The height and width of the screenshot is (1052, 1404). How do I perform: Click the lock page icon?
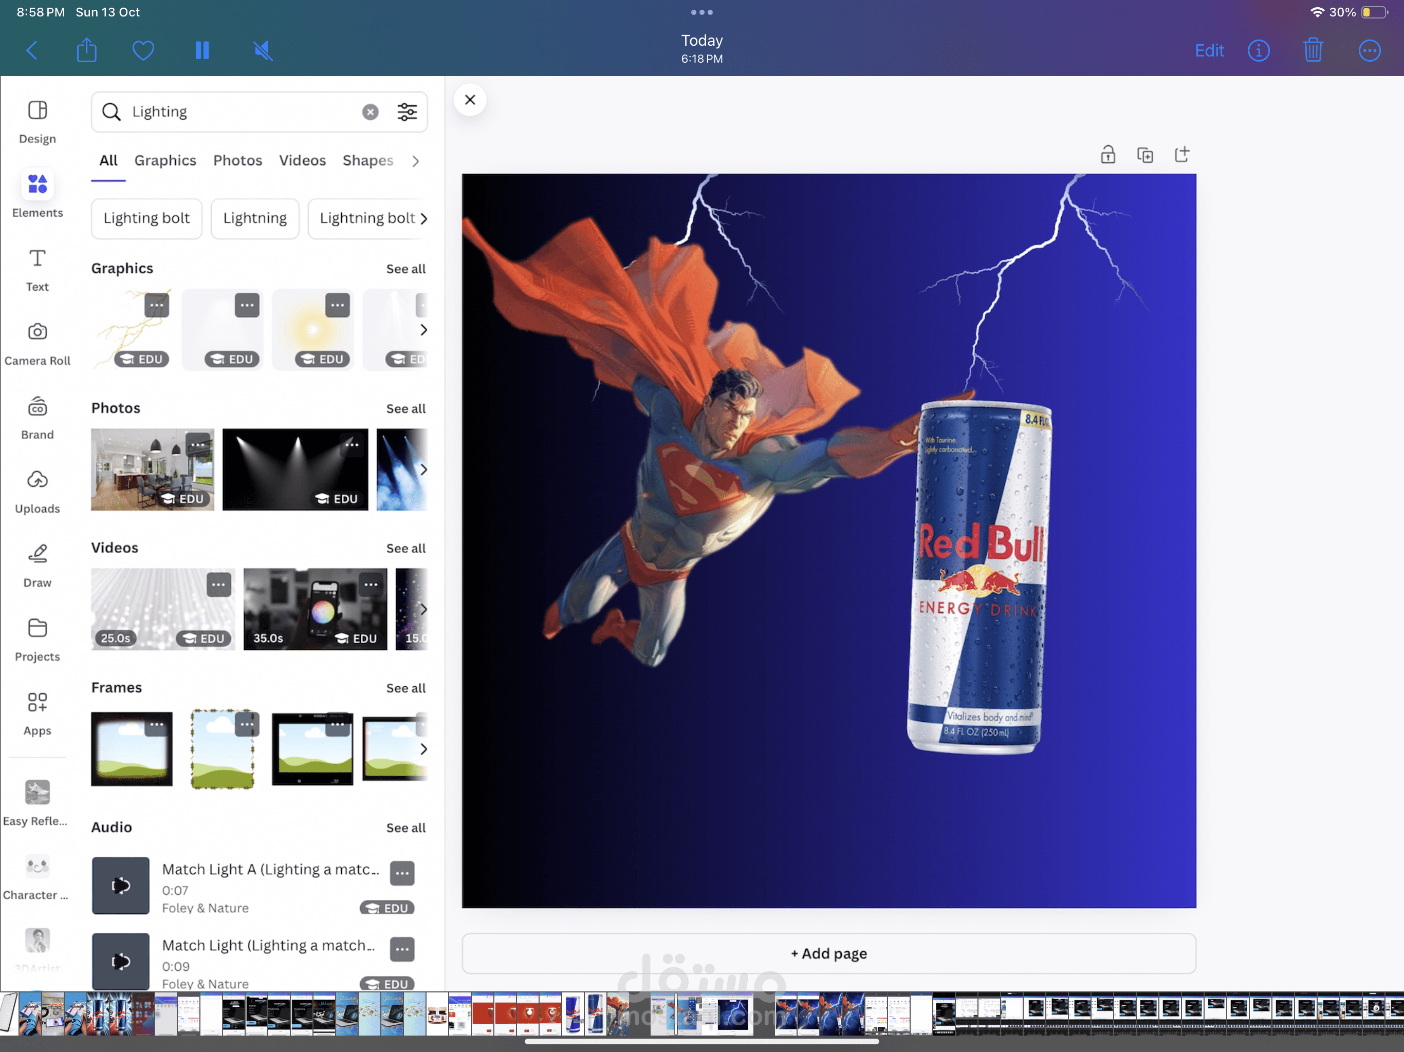pyautogui.click(x=1107, y=155)
